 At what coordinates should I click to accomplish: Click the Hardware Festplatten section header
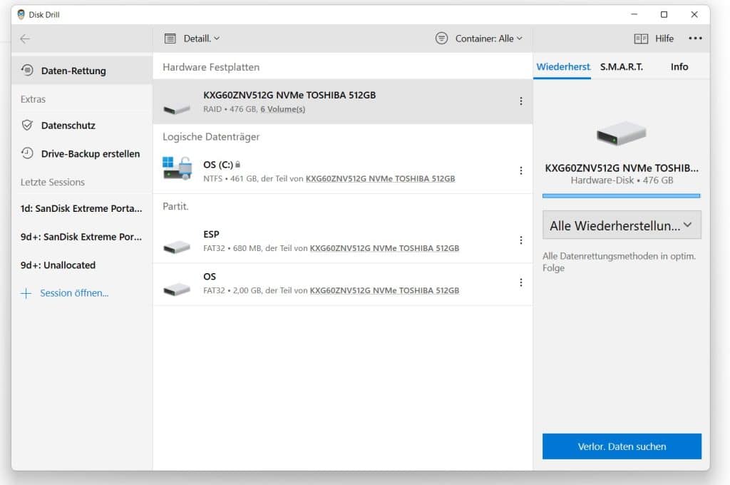click(211, 67)
